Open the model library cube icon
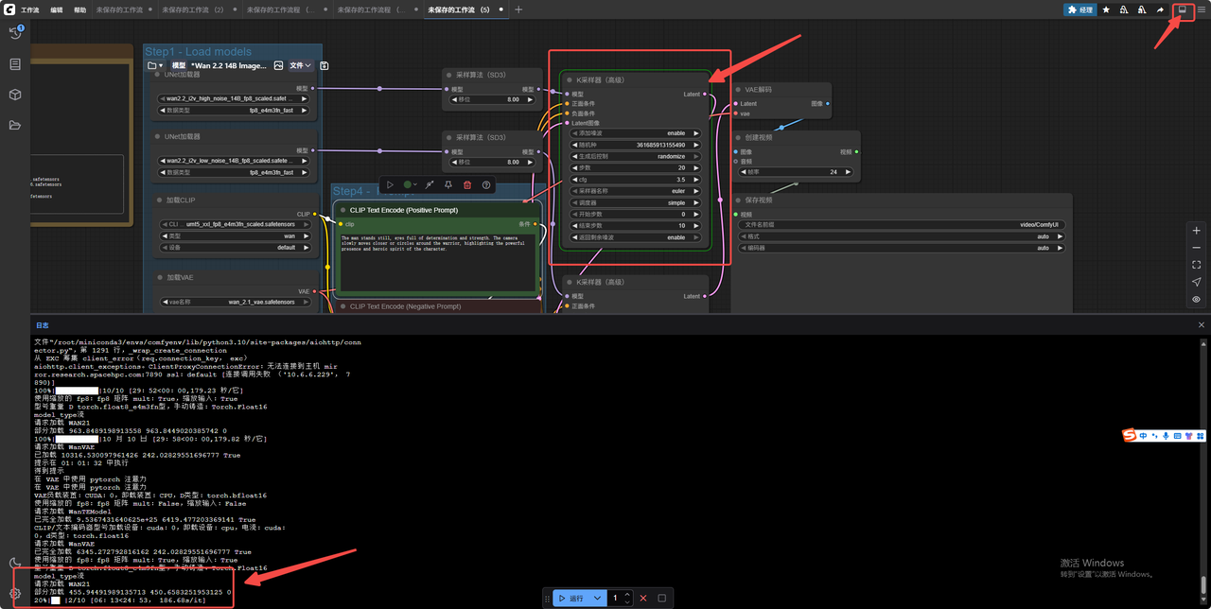The height and width of the screenshot is (609, 1211). click(x=15, y=95)
